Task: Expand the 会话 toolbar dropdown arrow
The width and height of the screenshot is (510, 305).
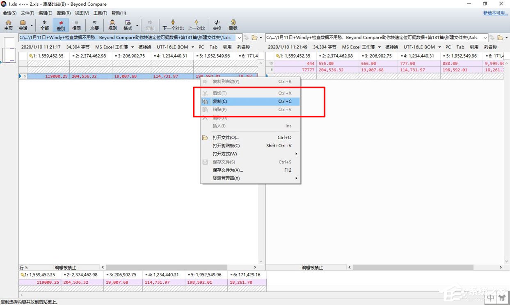Action: pyautogui.click(x=32, y=25)
